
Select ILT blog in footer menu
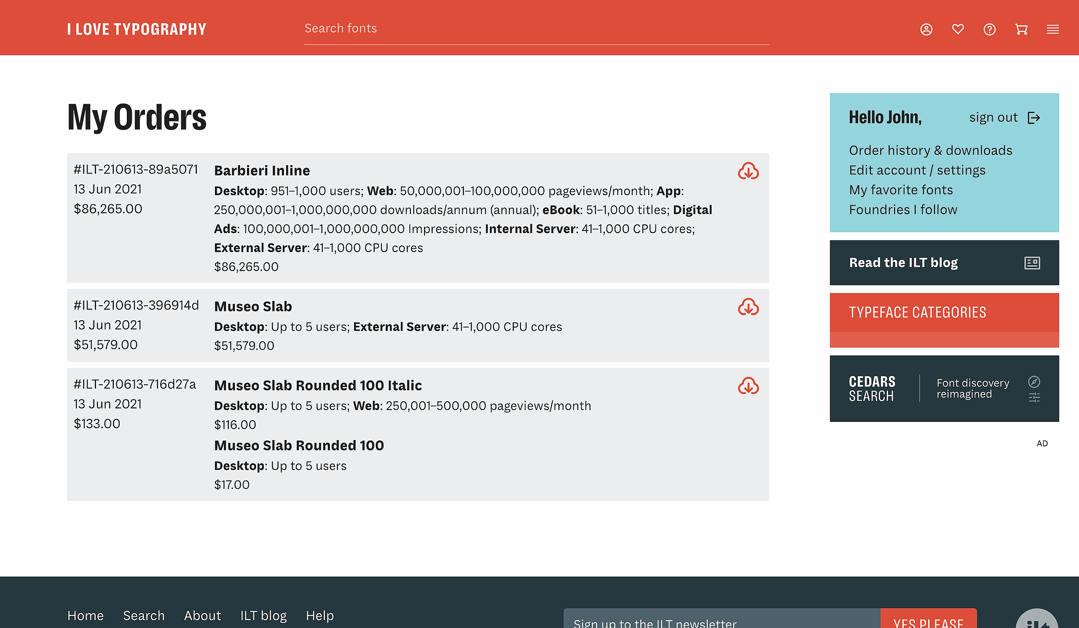pos(263,616)
